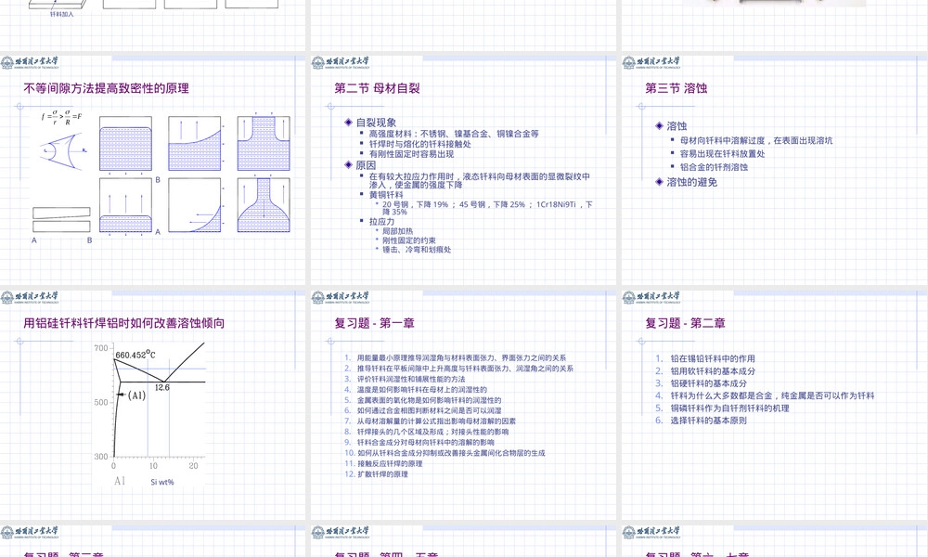Click review item 7 从母材溶解量的计算公式
Viewport: 928px width, 557px height.
[436, 421]
